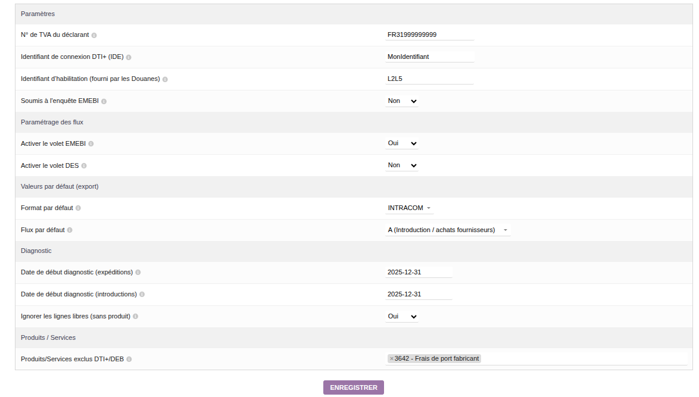699x397 pixels.
Task: Open the INTRACOM format dropdown
Action: [x=410, y=208]
